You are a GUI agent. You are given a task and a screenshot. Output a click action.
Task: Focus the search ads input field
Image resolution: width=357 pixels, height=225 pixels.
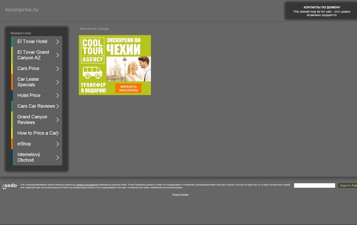tap(315, 185)
